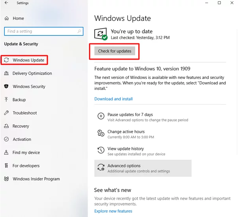
Task: Open Delivery Optimization settings
Action: click(x=32, y=73)
